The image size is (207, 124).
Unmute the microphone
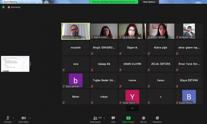pos(8,118)
